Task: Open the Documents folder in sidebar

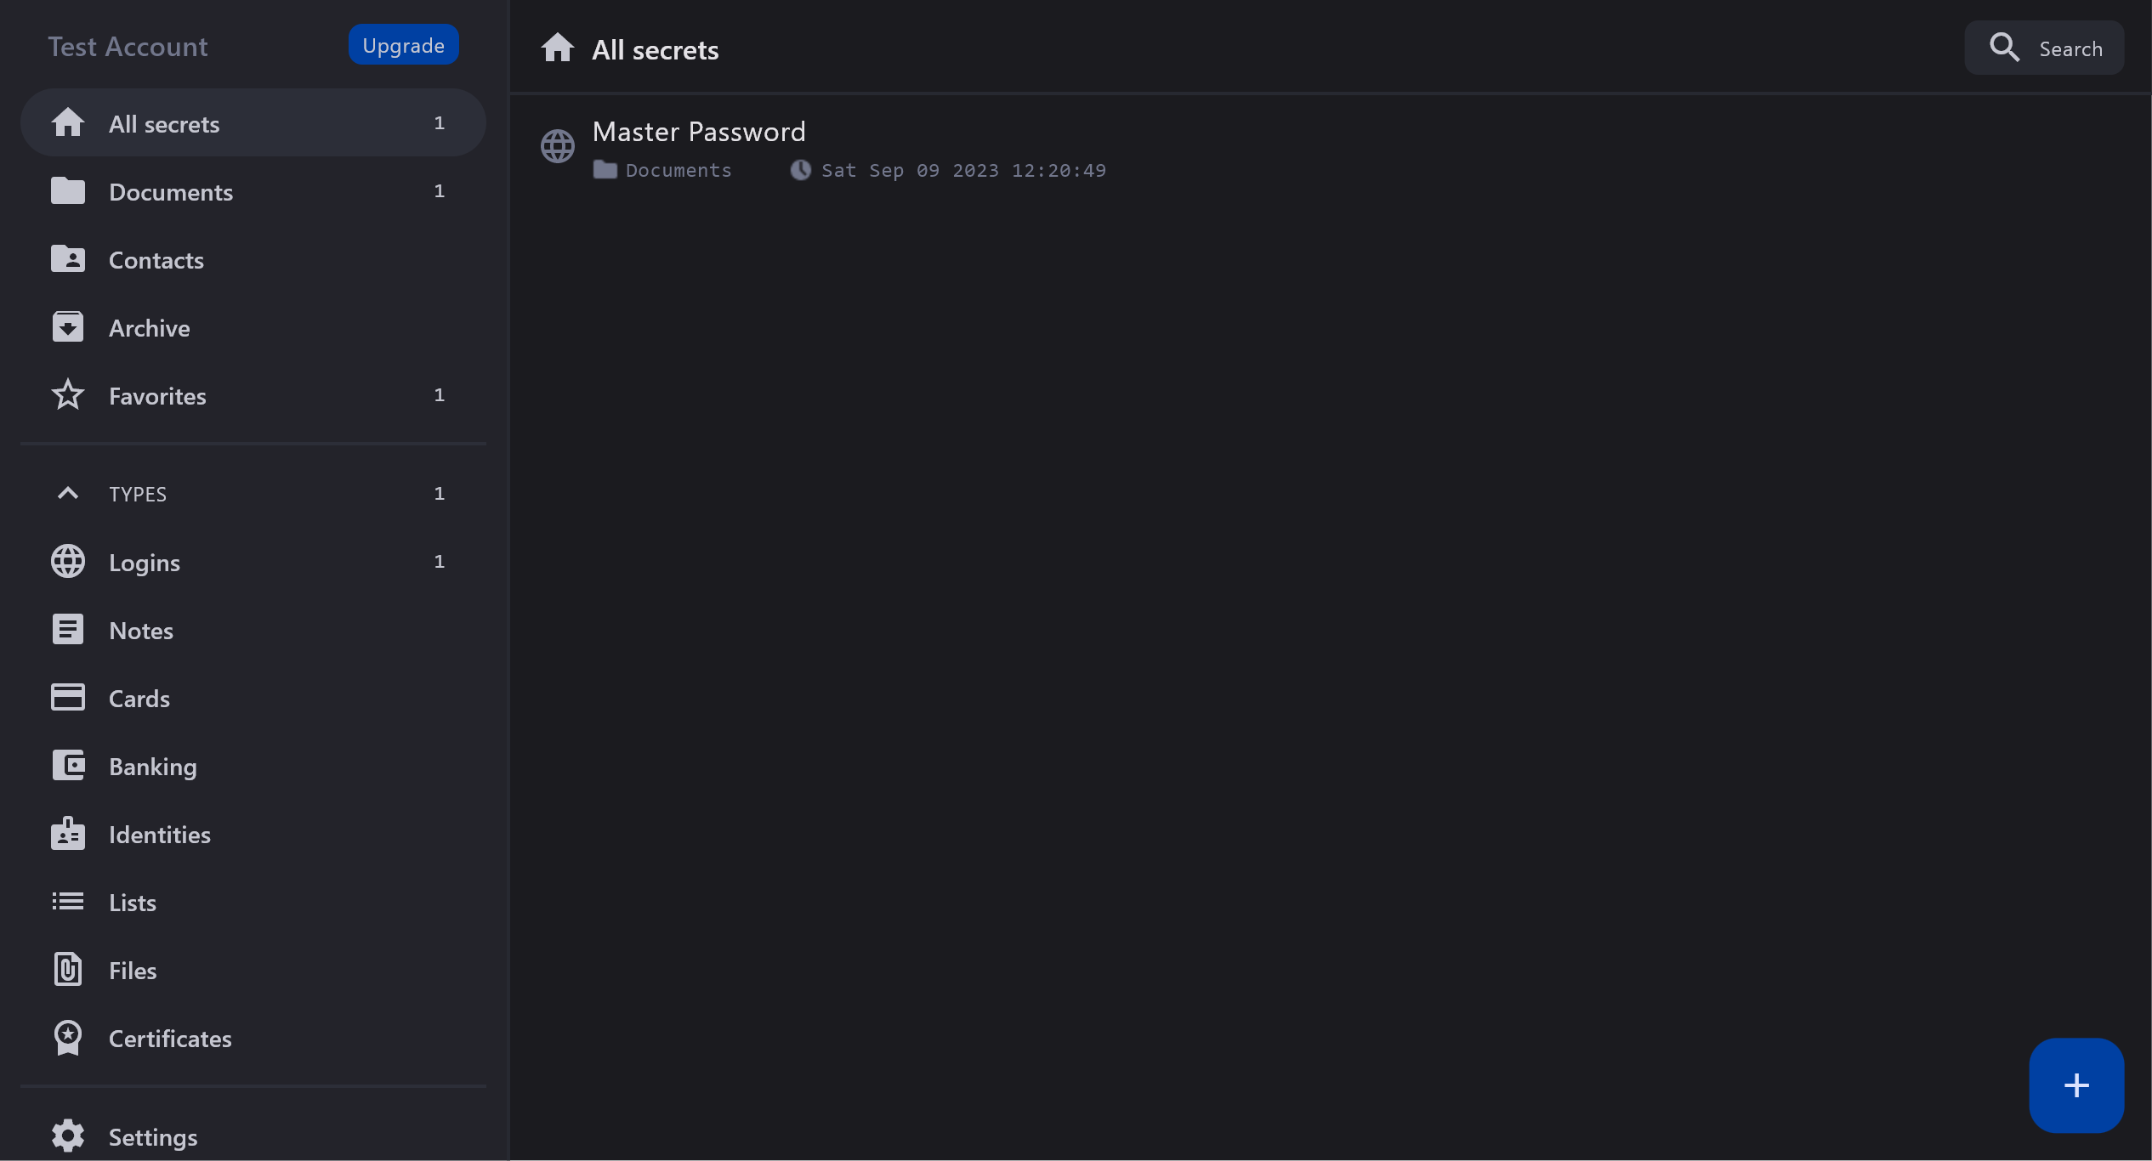Action: (x=170, y=192)
